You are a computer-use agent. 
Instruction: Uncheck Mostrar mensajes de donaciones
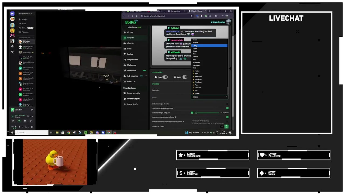pos(227,117)
